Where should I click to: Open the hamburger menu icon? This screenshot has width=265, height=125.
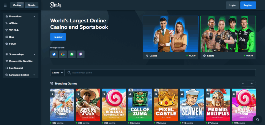click(x=5, y=5)
